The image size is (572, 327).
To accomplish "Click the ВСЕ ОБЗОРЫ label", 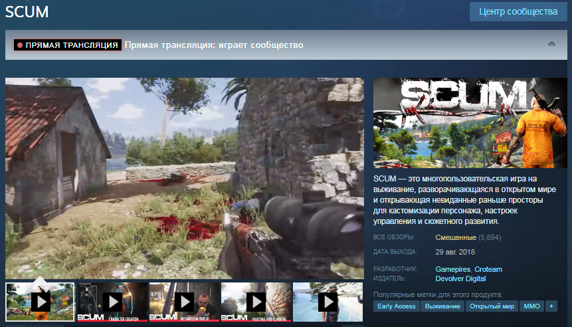I will click(x=394, y=237).
